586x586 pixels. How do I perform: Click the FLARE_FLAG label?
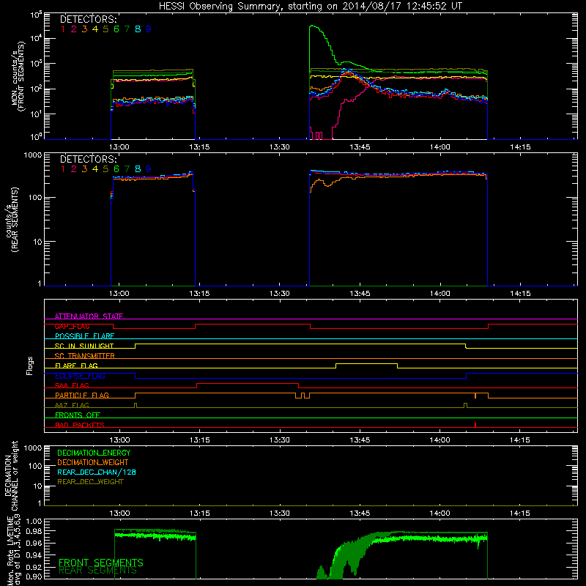pos(76,366)
